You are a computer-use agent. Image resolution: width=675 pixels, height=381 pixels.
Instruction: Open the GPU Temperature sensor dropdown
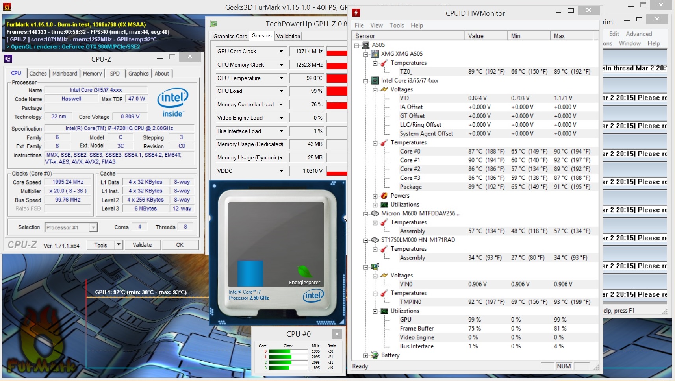(281, 78)
